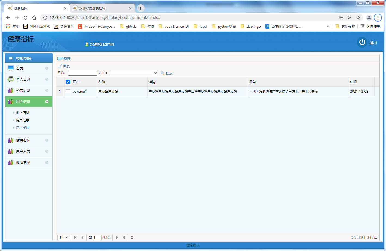Go to the previous page of results
The width and height of the screenshot is (386, 251).
(x=82, y=237)
